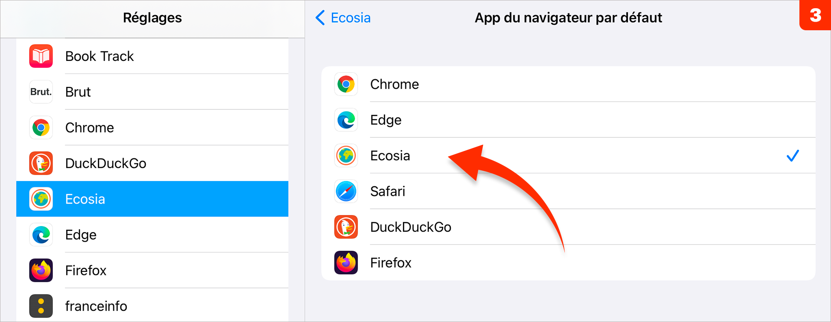Viewport: 831px width, 322px height.
Task: Click the DuckDuckGo icon in Réglages sidebar
Action: [41, 163]
